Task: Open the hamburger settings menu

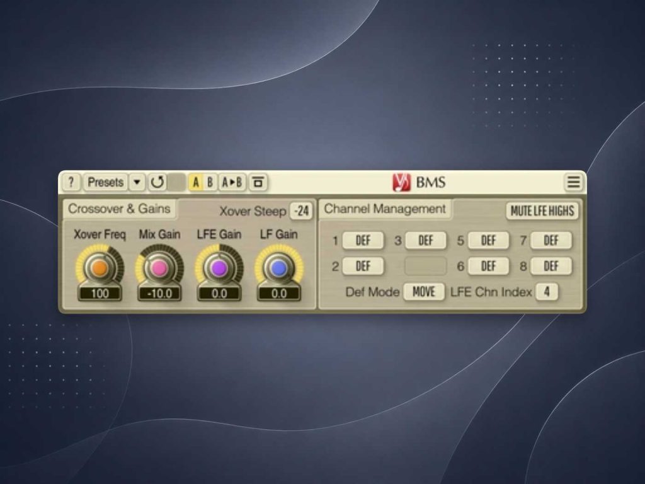Action: click(x=573, y=182)
